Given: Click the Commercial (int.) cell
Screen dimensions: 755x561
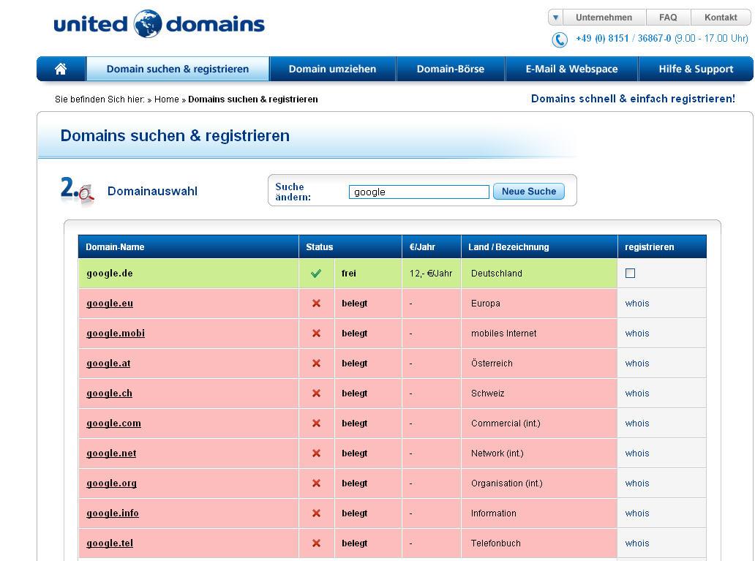Looking at the screenshot, I should click(x=539, y=423).
